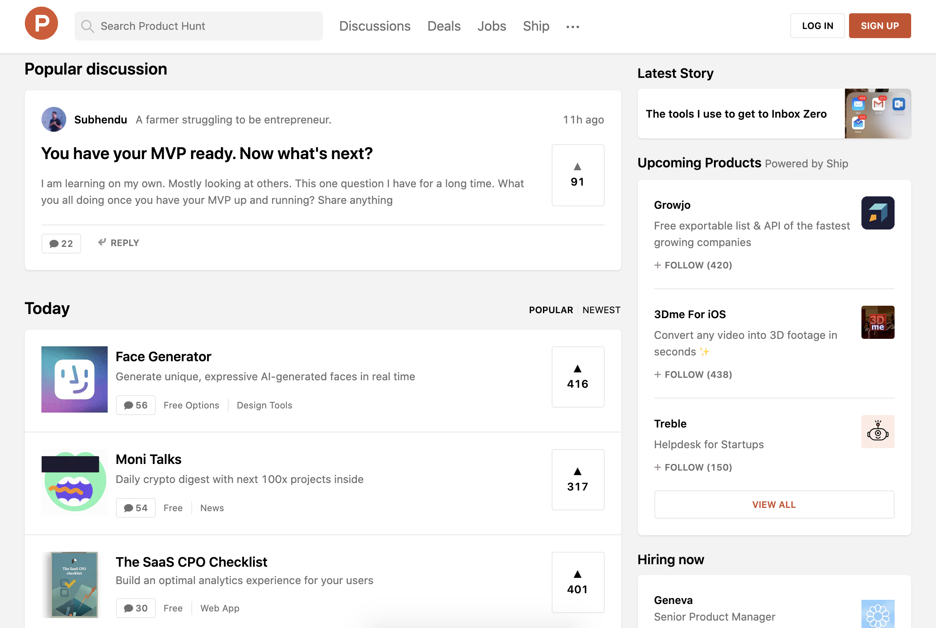Image resolution: width=936 pixels, height=628 pixels.
Task: Open the Growjo product title
Action: pos(672,205)
